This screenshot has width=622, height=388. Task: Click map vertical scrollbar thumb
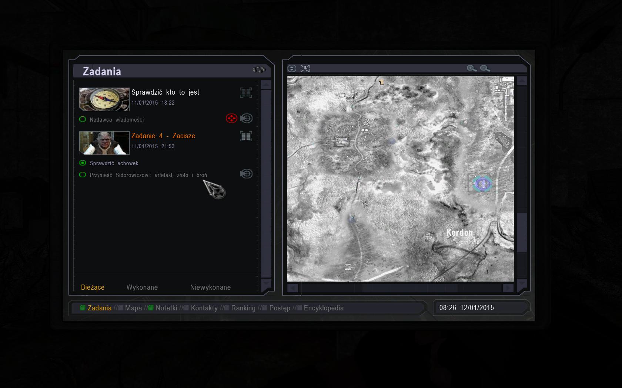(x=522, y=233)
